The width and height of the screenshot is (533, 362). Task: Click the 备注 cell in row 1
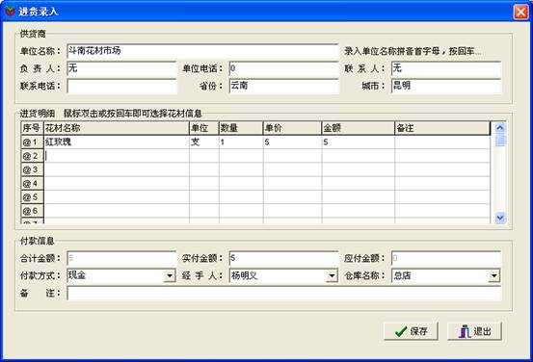point(442,142)
